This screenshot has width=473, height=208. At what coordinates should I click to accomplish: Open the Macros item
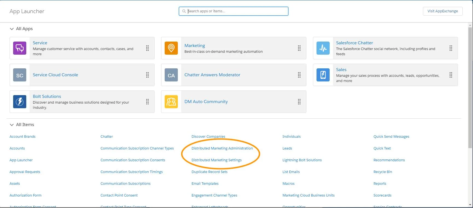[x=288, y=184]
